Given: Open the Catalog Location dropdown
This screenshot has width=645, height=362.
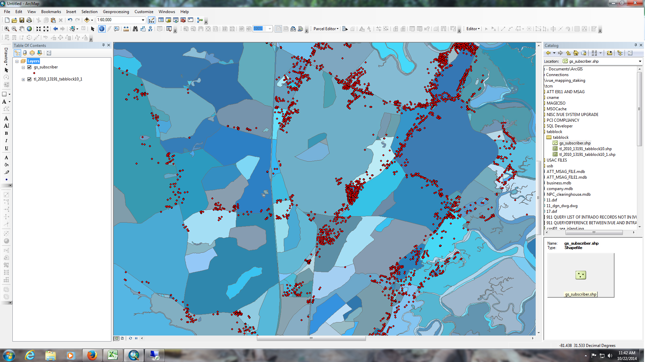Looking at the screenshot, I should [x=640, y=61].
